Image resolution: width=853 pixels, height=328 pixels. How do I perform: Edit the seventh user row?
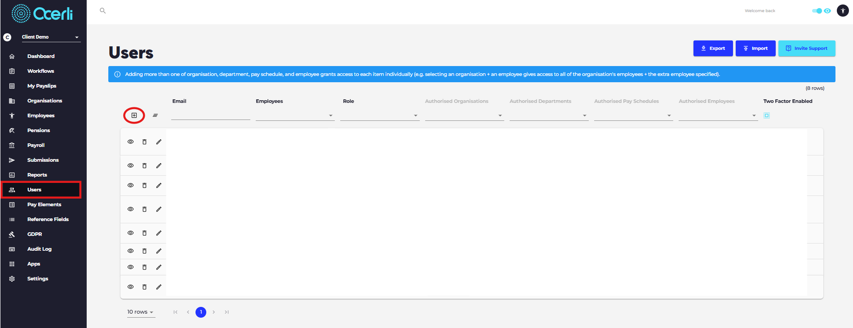(159, 267)
